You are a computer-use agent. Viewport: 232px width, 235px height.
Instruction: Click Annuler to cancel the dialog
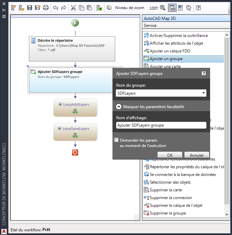[197, 155]
